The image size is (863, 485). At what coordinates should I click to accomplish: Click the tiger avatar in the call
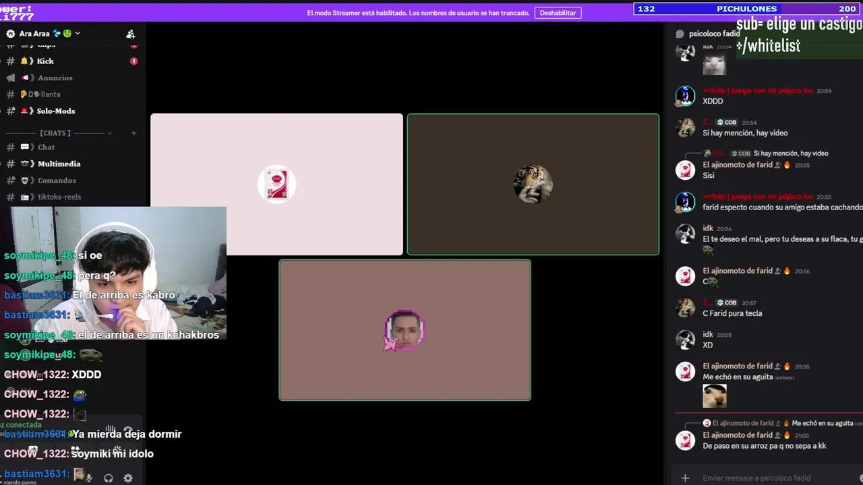[x=533, y=185]
